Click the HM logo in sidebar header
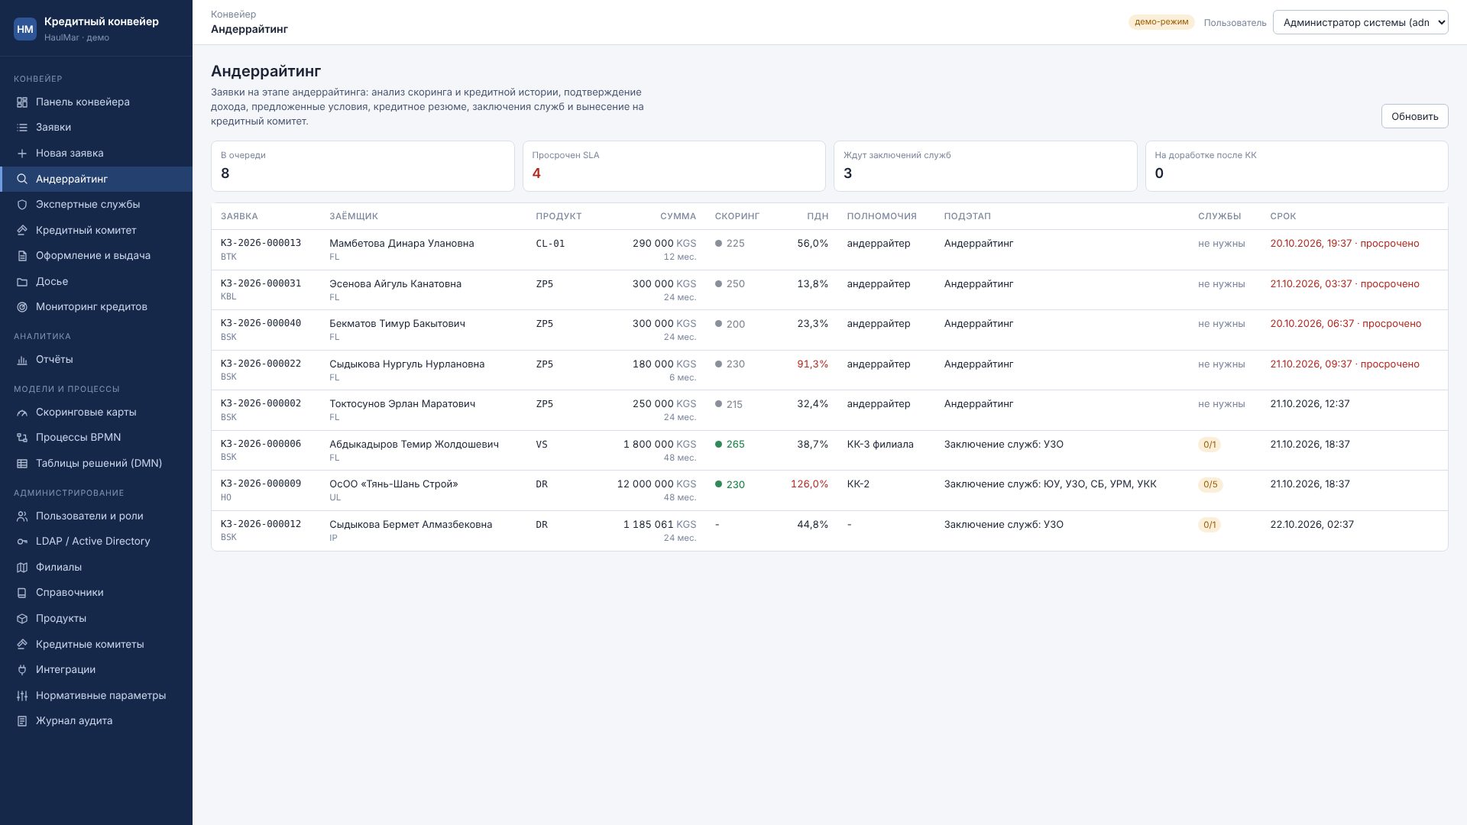The image size is (1467, 825). (x=25, y=29)
